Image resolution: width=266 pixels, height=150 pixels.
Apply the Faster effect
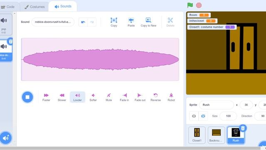pyautogui.click(x=46, y=97)
